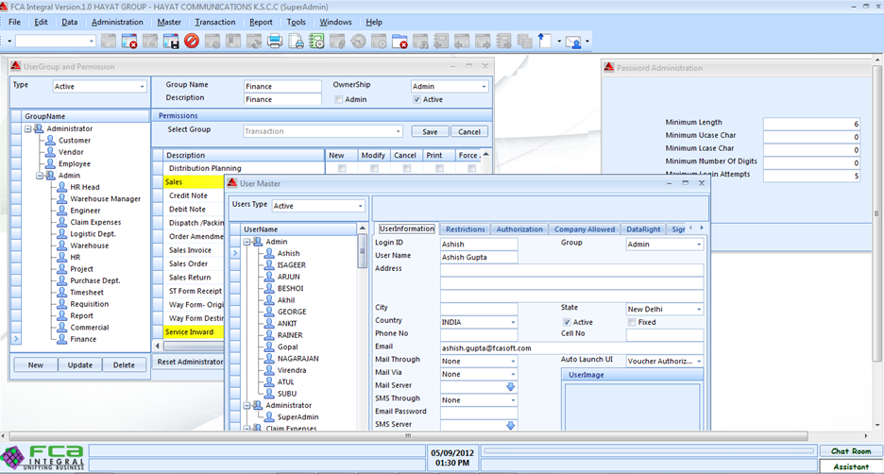This screenshot has height=474, width=884.
Task: Click the green notebook settings toolbar icon
Action: click(x=316, y=42)
